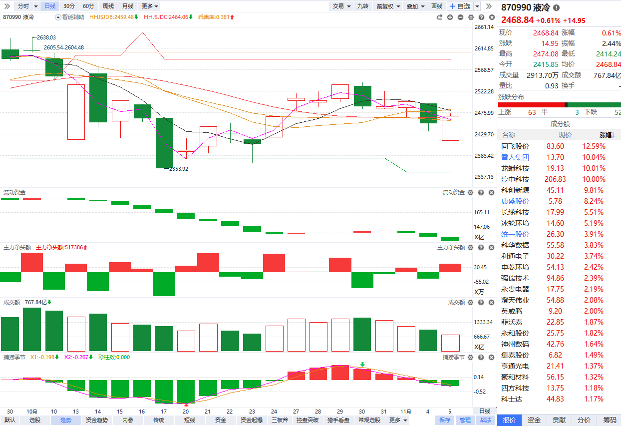Close the 成交额 indicator panel
The height and width of the screenshot is (426, 621).
(491, 302)
